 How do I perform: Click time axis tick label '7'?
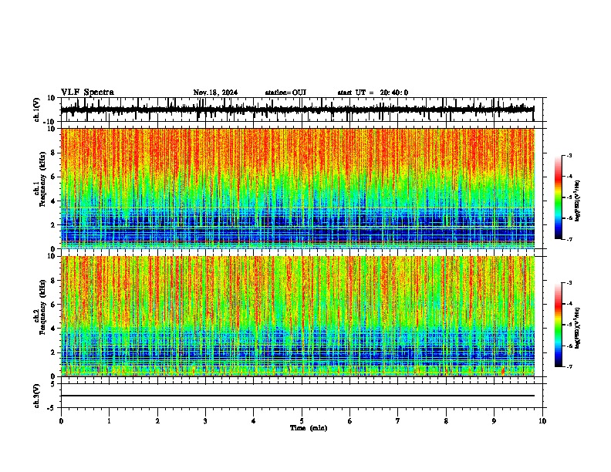398,421
